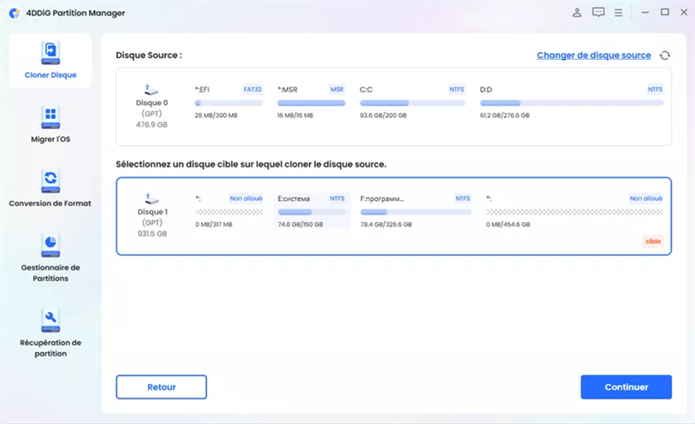Open the hamburger menu icon
This screenshot has width=695, height=424.
click(618, 13)
